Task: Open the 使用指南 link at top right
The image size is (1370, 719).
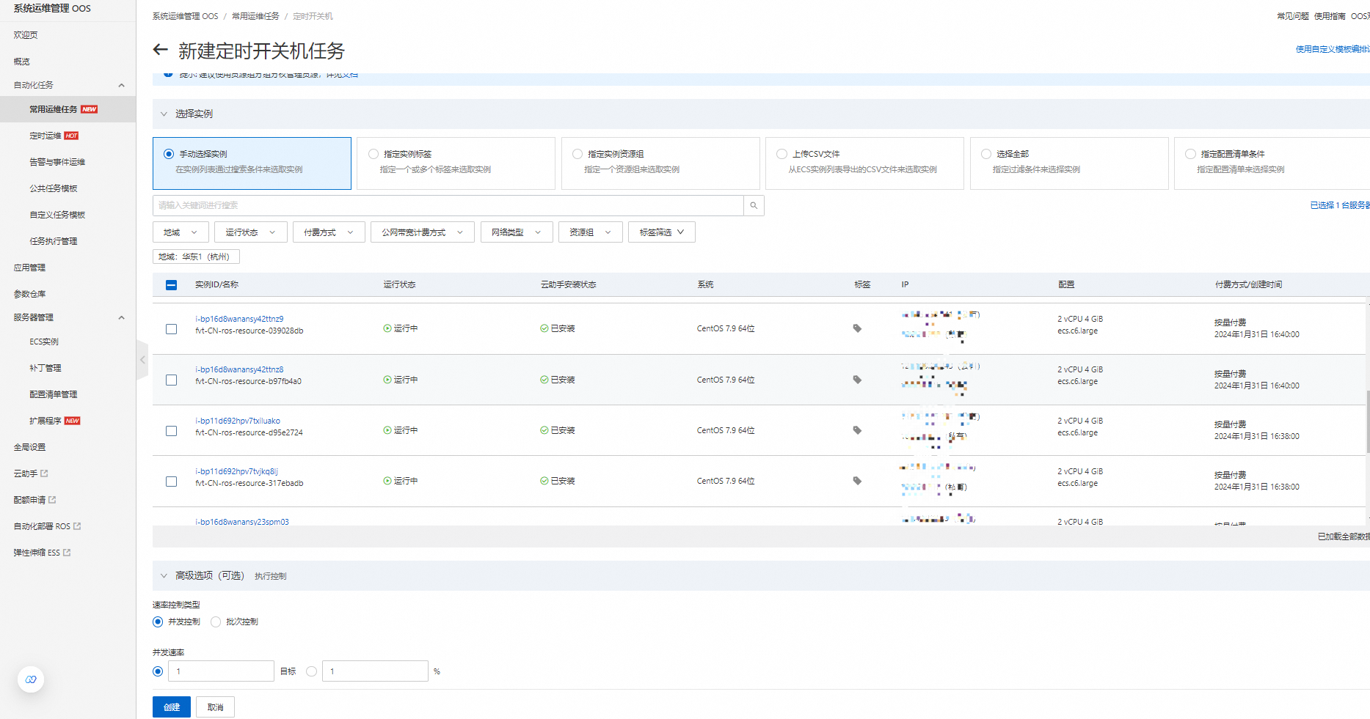Action: [x=1330, y=16]
